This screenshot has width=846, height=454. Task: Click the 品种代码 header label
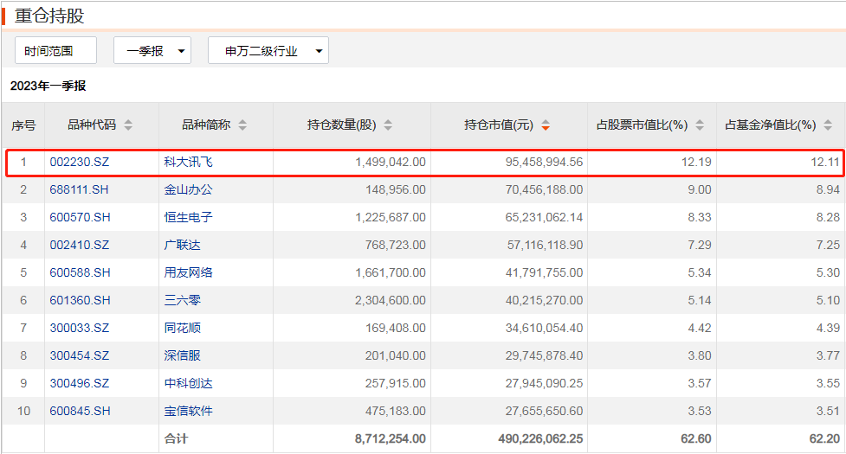pyautogui.click(x=92, y=125)
